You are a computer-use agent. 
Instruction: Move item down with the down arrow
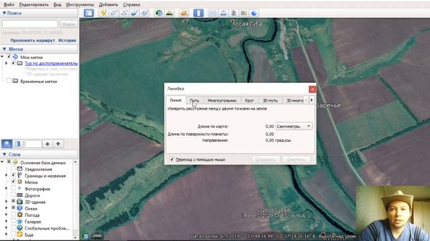(58, 144)
